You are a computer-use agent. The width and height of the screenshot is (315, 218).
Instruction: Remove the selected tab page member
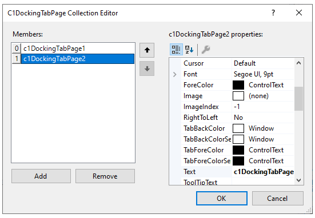105,176
